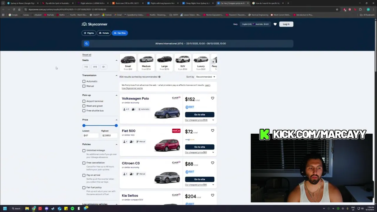Click the Log in button
The width and height of the screenshot is (377, 212).
click(x=286, y=24)
